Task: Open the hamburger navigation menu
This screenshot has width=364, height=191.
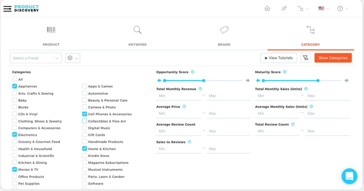Action: 7,9
